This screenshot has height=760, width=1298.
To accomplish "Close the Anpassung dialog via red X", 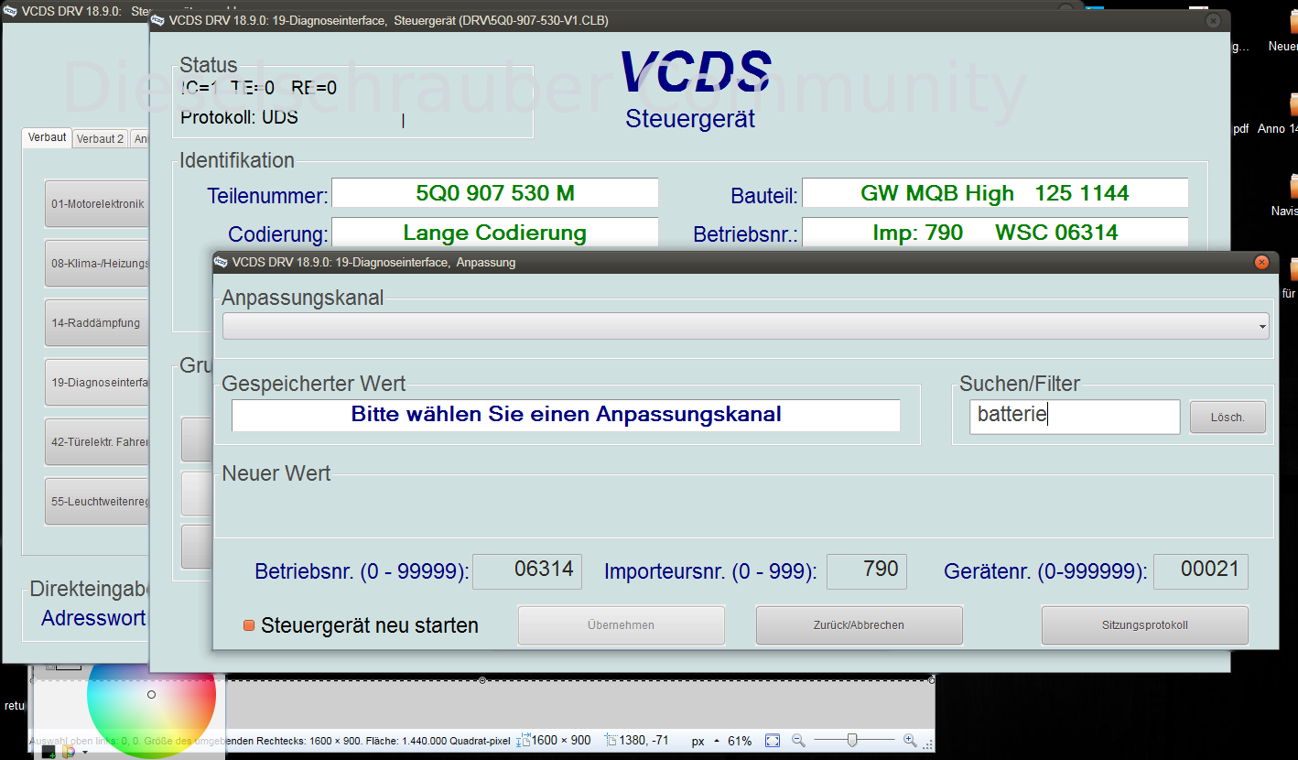I will pos(1261,262).
